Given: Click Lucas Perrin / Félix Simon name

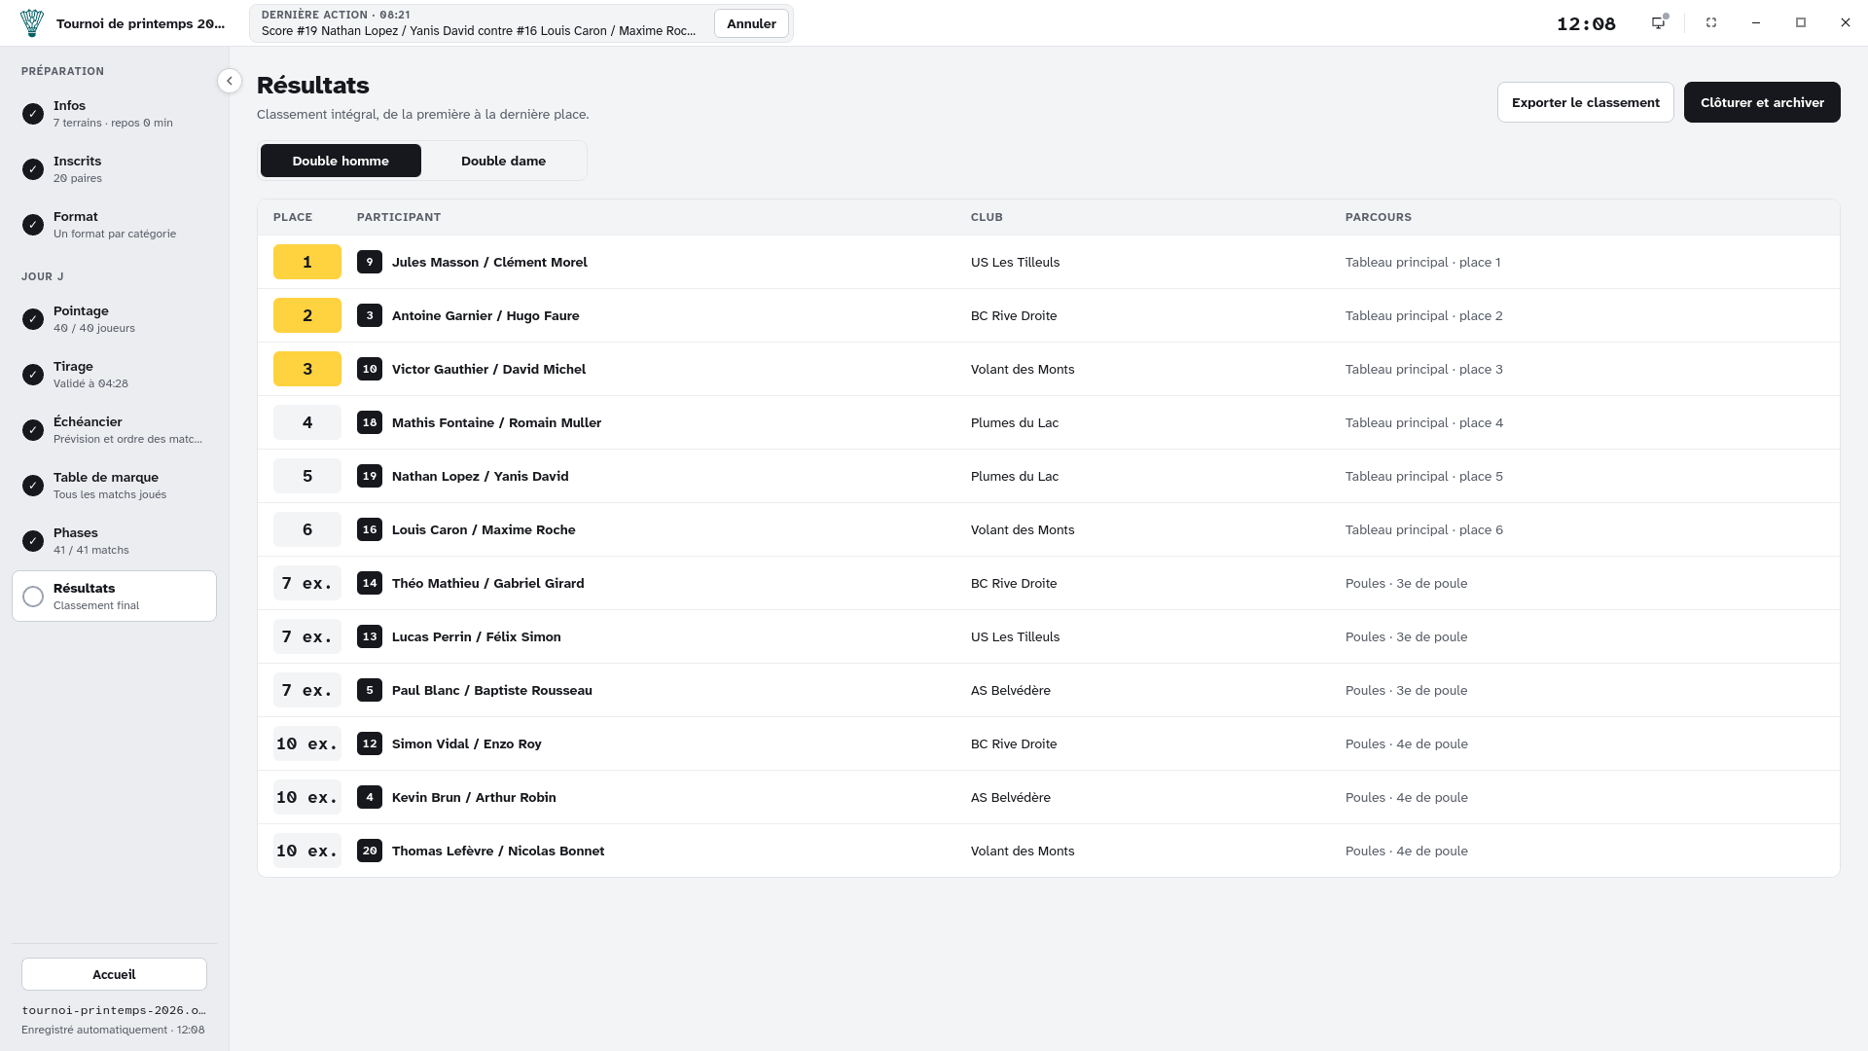Looking at the screenshot, I should (x=476, y=636).
